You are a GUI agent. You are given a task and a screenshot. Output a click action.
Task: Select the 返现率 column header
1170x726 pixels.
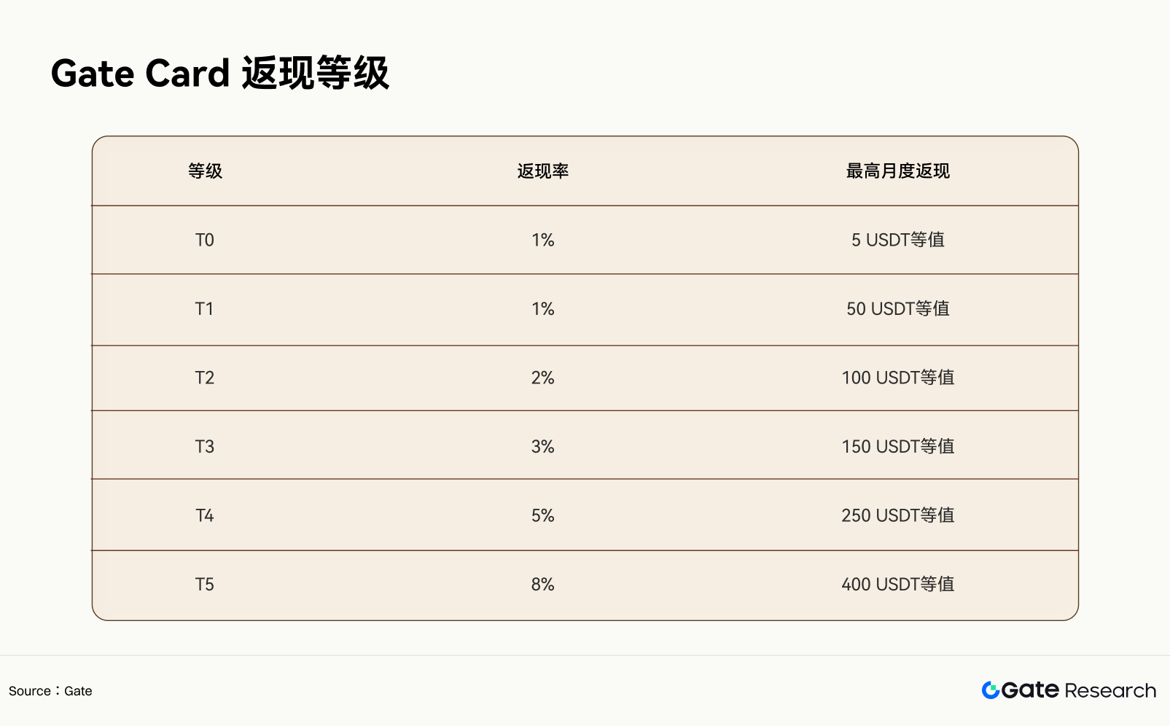(x=543, y=171)
